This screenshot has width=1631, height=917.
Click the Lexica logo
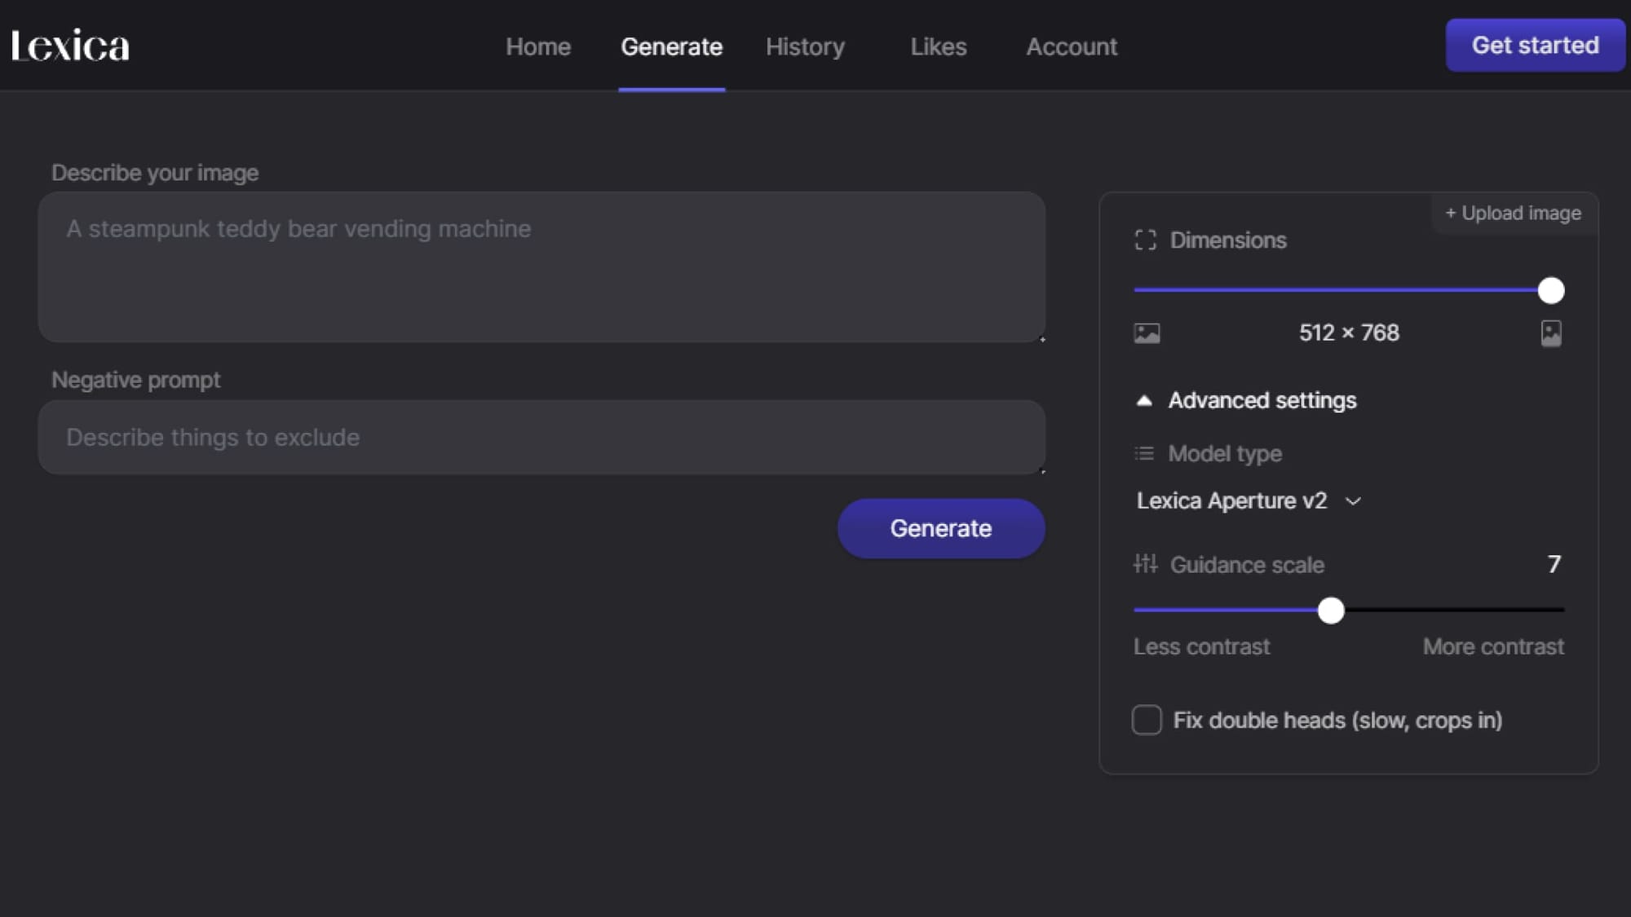pos(71,46)
